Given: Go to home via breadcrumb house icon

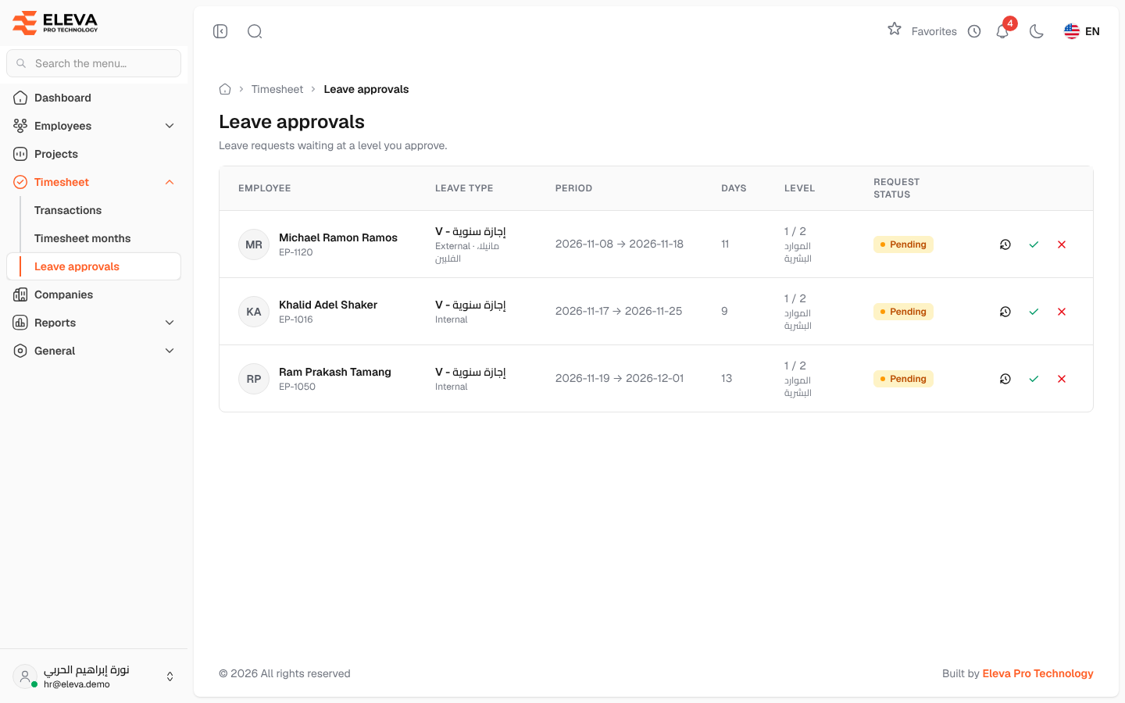Looking at the screenshot, I should point(225,89).
